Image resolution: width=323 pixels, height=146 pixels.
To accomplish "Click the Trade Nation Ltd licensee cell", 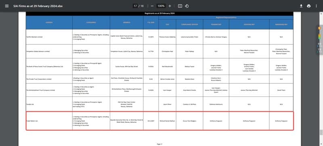I will 49,121.
